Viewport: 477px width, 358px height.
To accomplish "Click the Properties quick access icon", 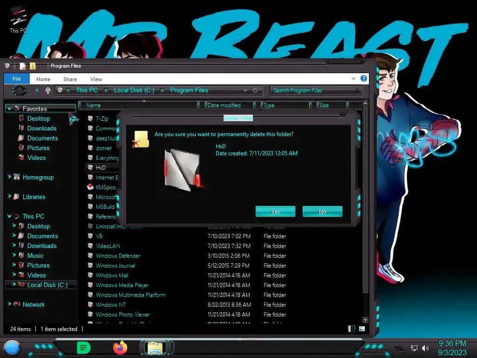I will (22, 66).
